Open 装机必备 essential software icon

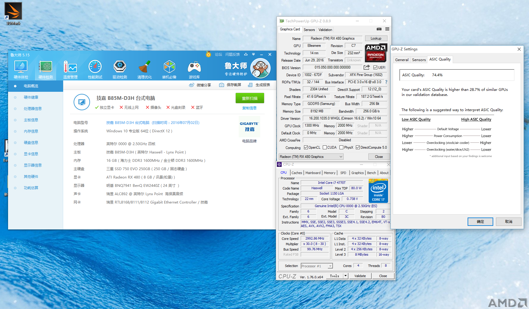[169, 69]
